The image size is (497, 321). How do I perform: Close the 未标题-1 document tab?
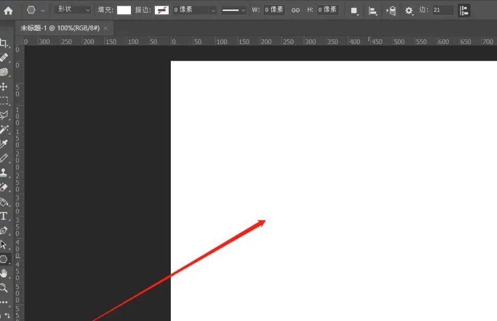[x=105, y=28]
